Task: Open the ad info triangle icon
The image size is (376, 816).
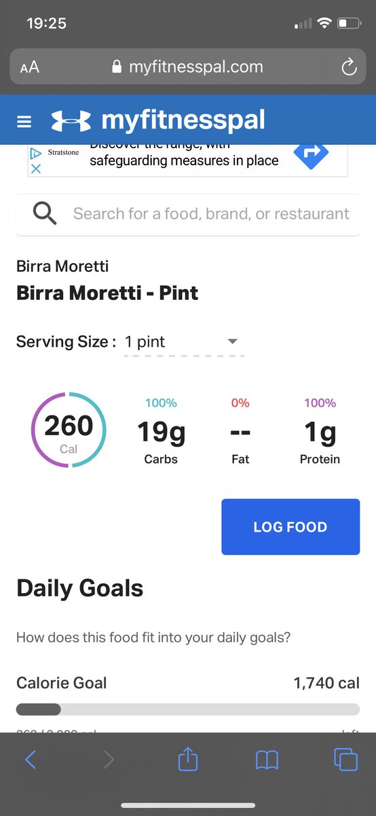Action: (37, 154)
